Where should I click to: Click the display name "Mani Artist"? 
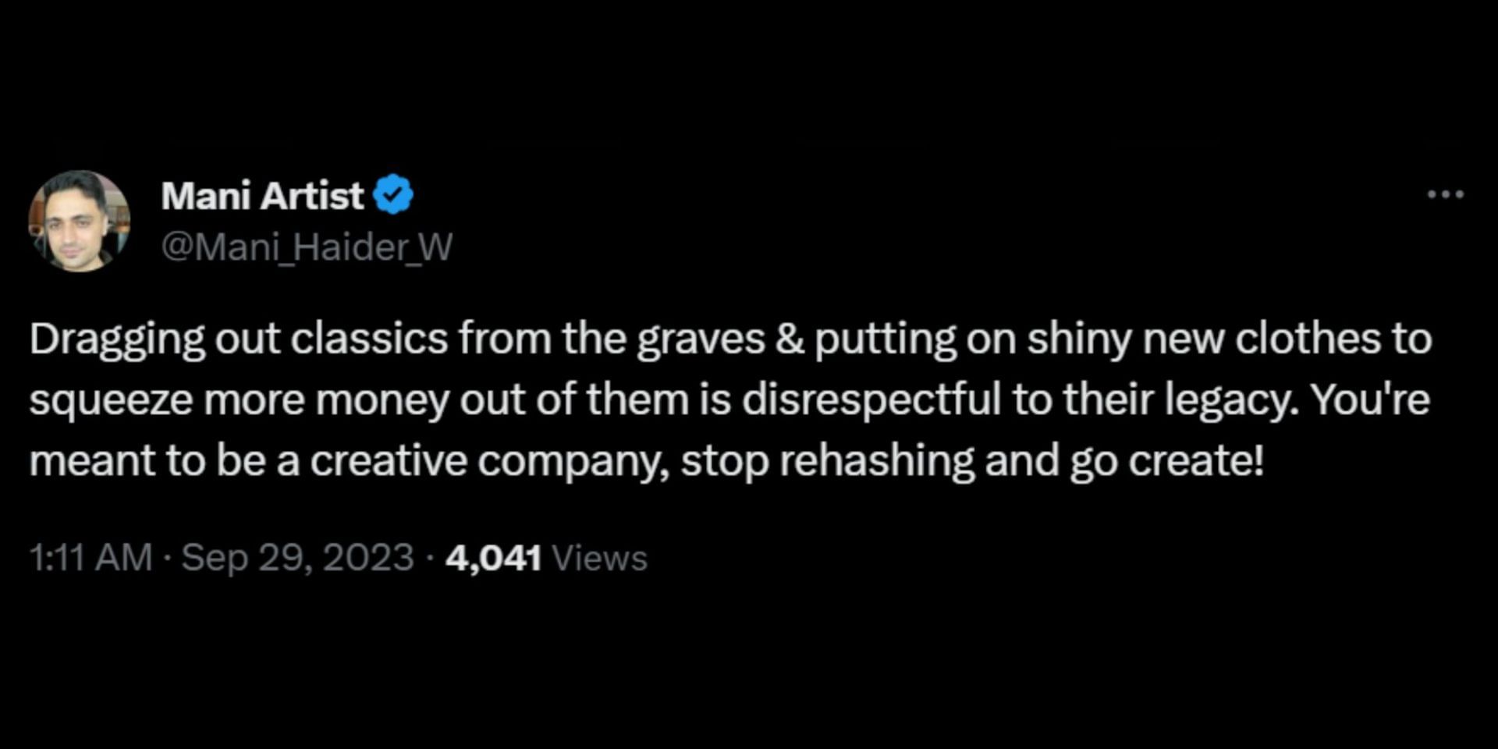(x=262, y=195)
